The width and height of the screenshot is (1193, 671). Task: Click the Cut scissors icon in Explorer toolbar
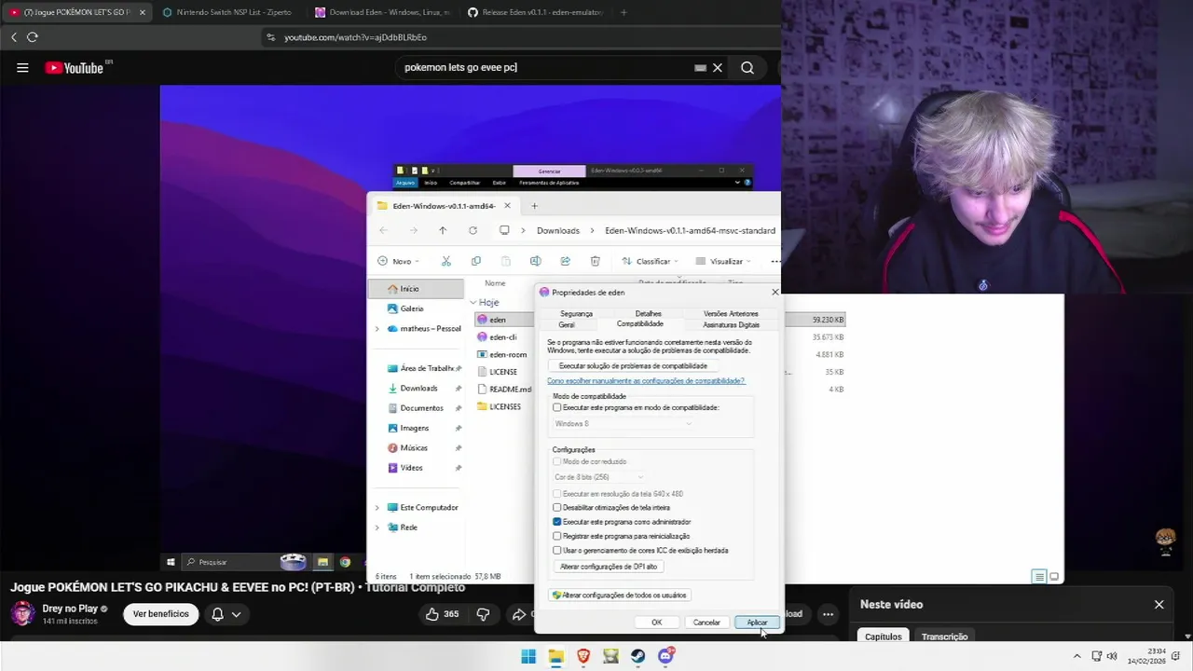click(x=446, y=261)
